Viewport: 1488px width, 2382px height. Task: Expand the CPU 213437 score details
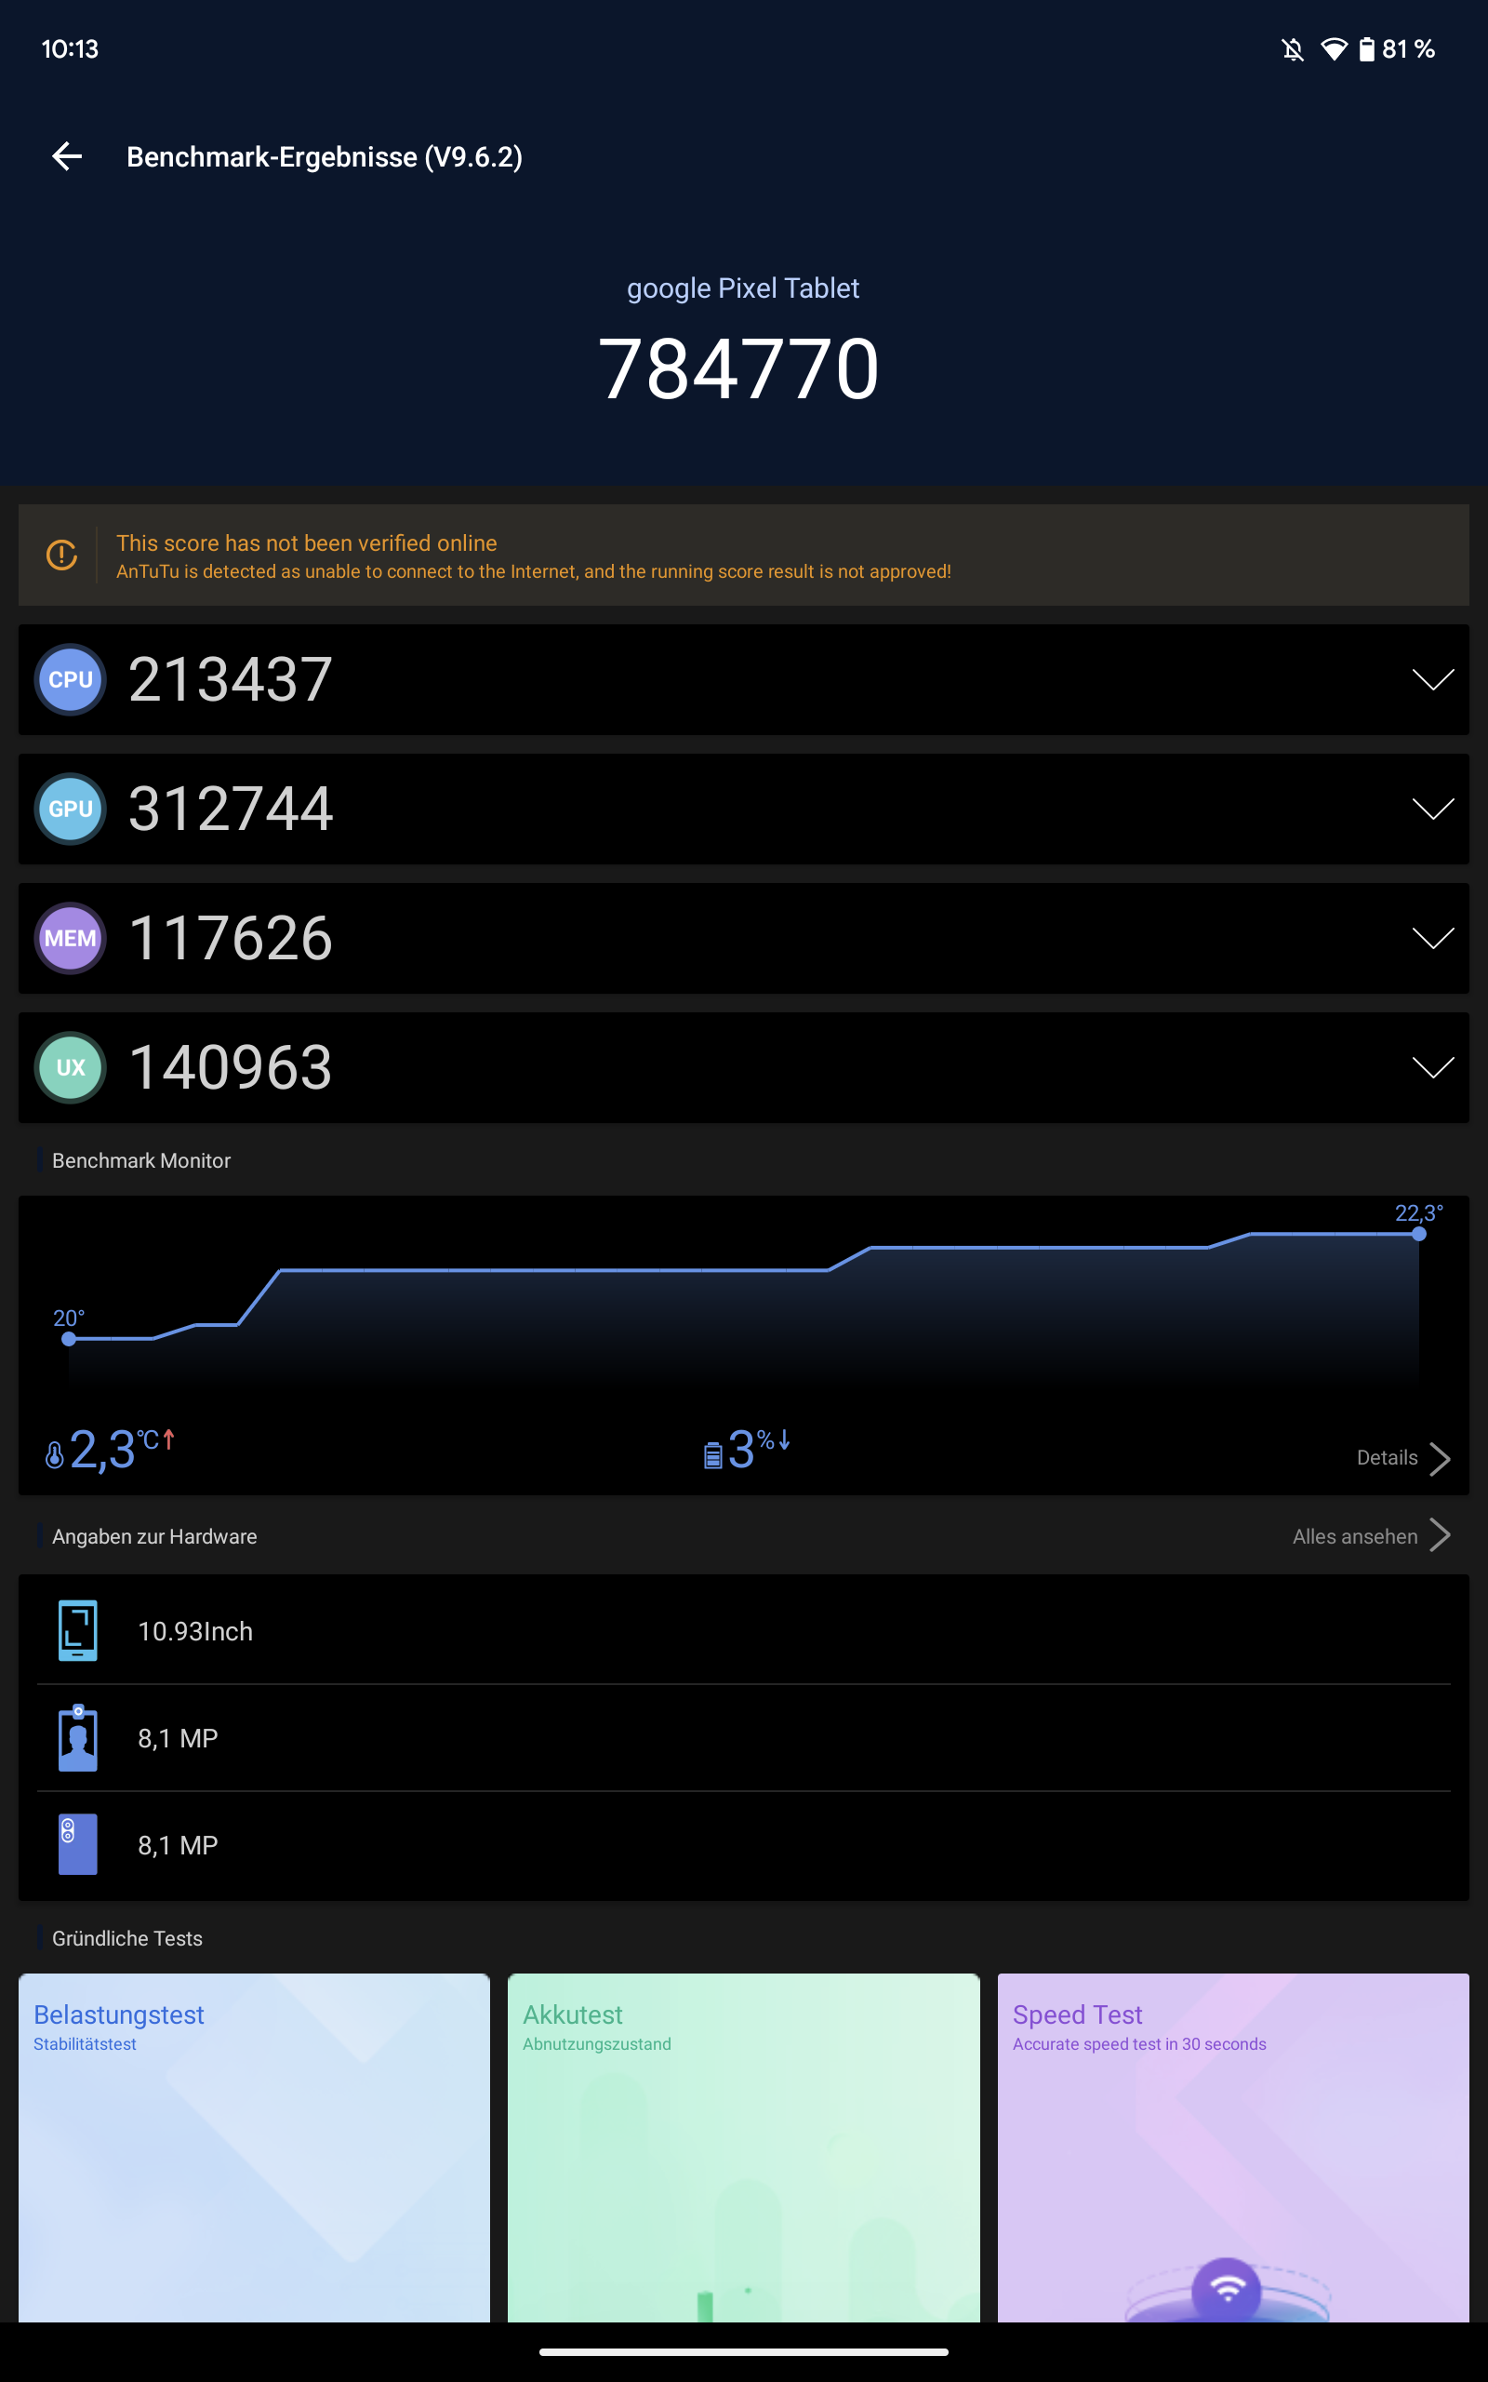1433,679
